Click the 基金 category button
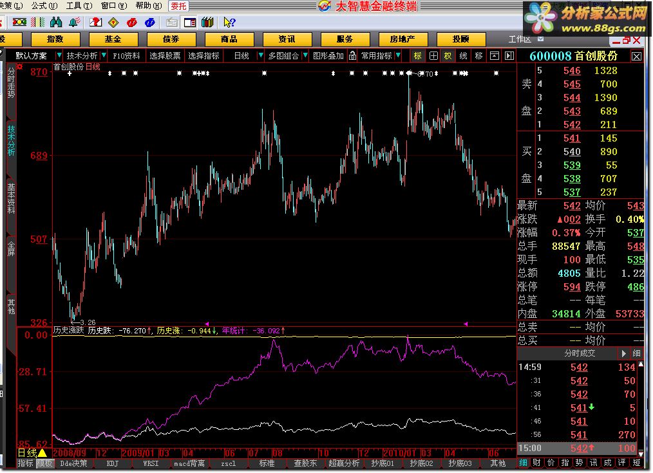This screenshot has width=653, height=473. coord(113,39)
